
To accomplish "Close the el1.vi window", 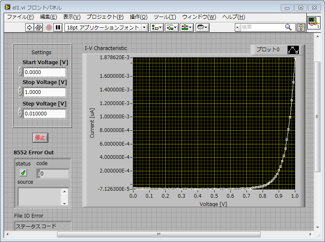I will (x=314, y=8).
